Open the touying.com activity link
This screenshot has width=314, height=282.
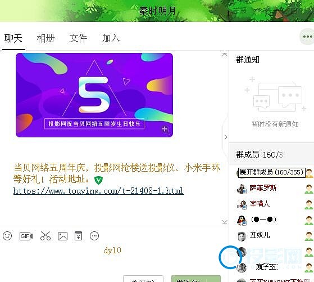pyautogui.click(x=99, y=191)
